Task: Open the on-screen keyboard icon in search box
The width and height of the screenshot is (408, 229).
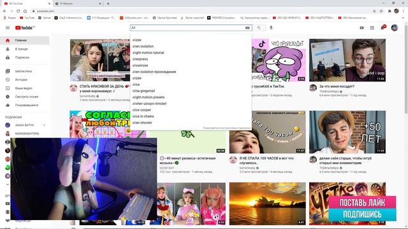Action: pos(247,28)
